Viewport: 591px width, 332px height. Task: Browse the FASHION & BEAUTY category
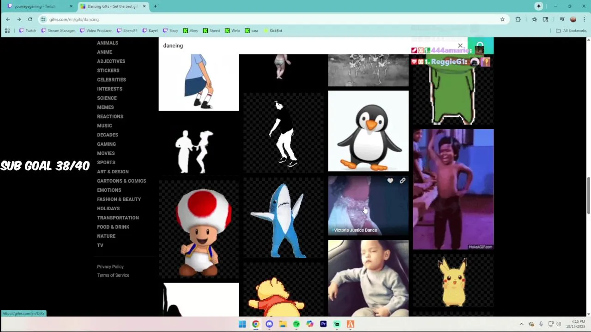(119, 200)
